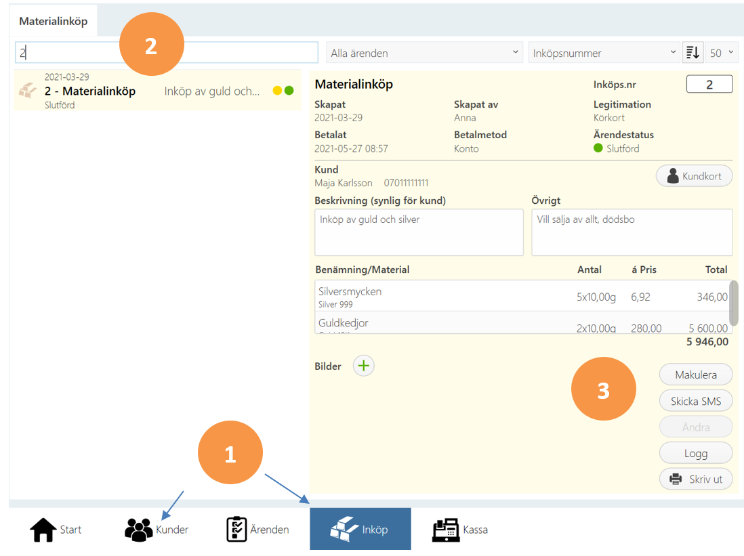
Task: Toggle the sort order icon
Action: click(693, 53)
